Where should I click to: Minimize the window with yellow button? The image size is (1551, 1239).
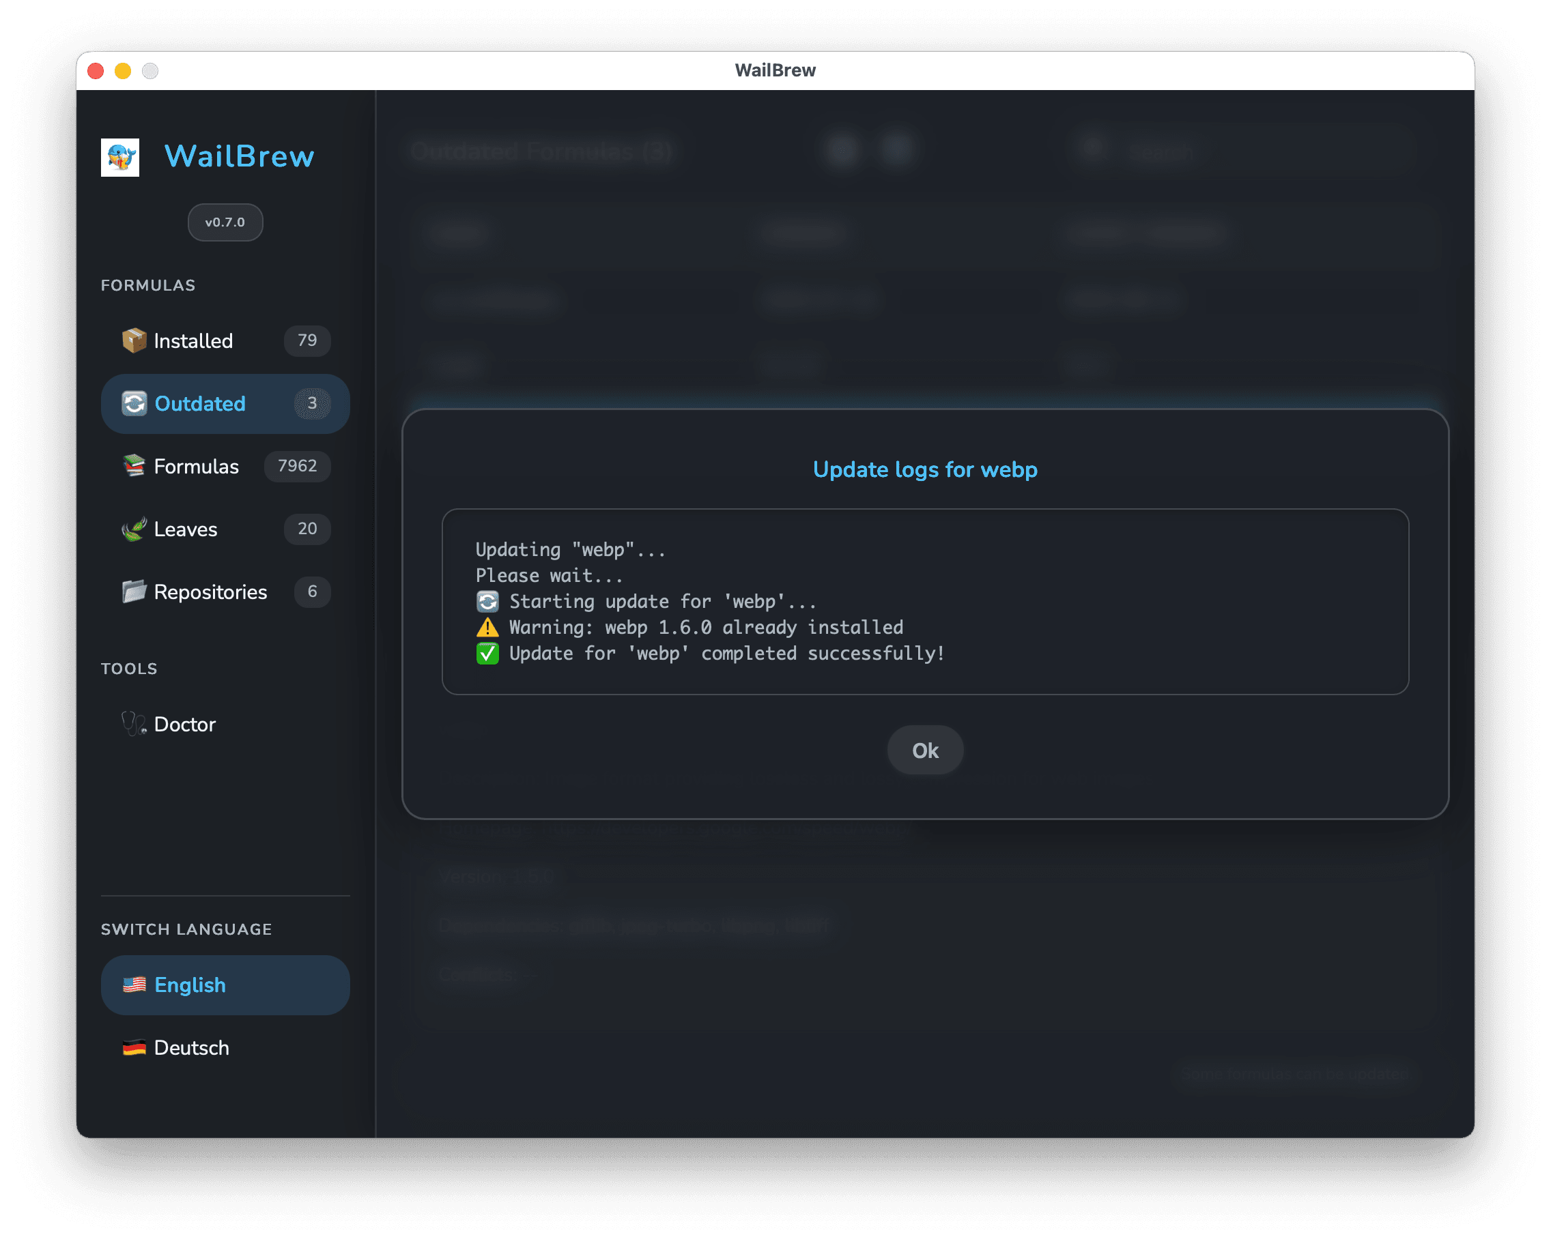click(x=123, y=70)
